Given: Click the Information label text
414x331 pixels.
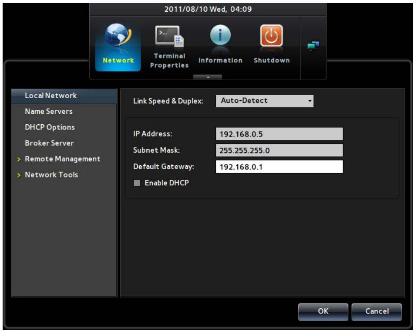Looking at the screenshot, I should [220, 60].
